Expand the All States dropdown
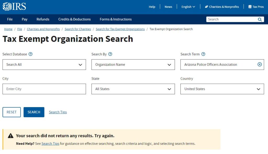The image size is (268, 154). [x=133, y=89]
